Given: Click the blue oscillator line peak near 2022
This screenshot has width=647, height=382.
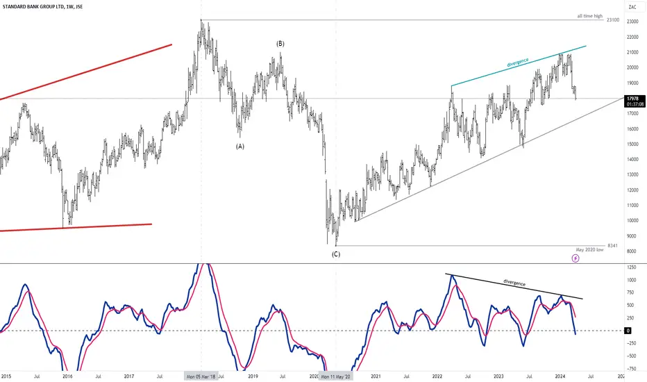Looking at the screenshot, I should pyautogui.click(x=451, y=276).
